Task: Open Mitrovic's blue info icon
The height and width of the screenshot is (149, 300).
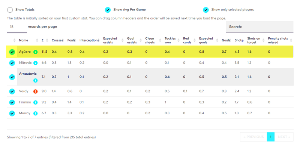Action: (35, 63)
